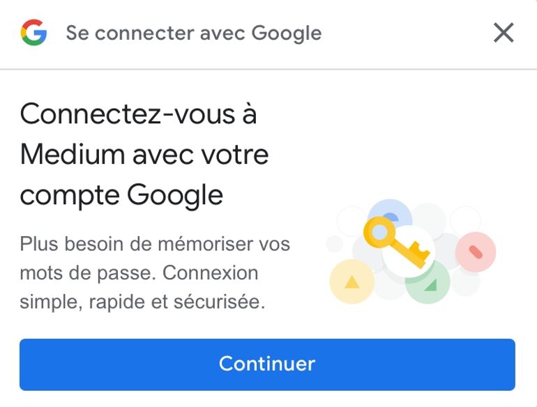This screenshot has width=537, height=407.
Task: Click the "Se connecter avec Google" header text
Action: click(x=193, y=33)
